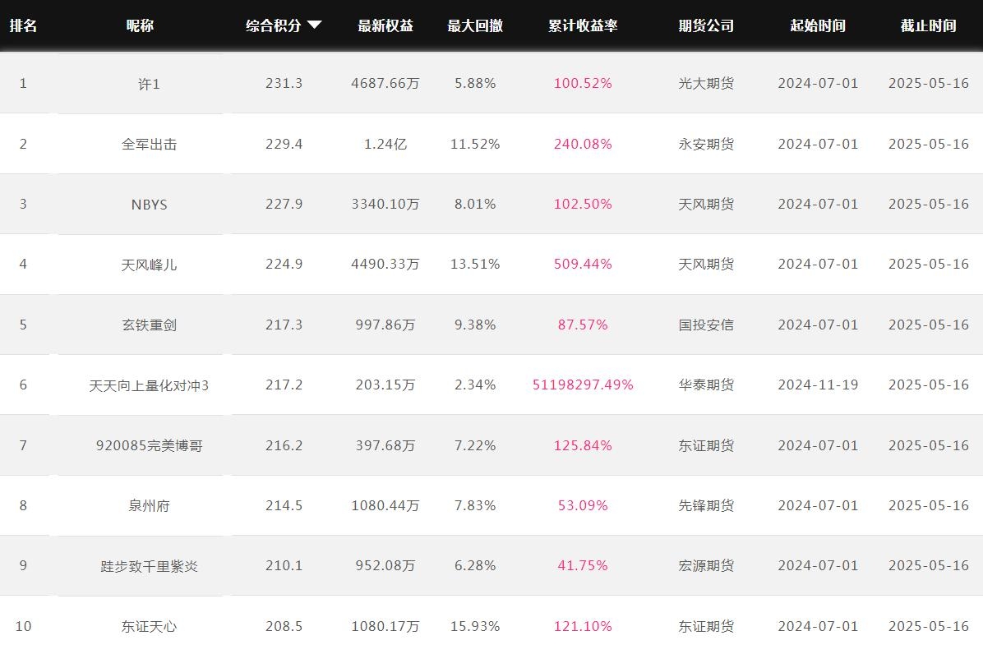
Task: Click the return rate 41.75%
Action: [x=583, y=565]
